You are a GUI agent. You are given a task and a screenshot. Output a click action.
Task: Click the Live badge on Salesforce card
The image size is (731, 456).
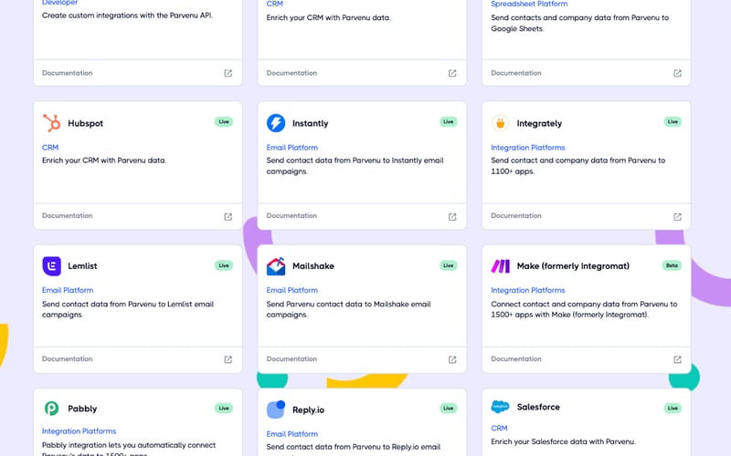pyautogui.click(x=673, y=409)
